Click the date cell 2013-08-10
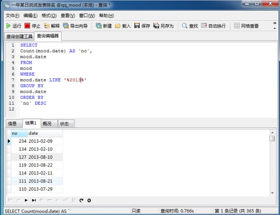280x215 pixels. 45,157
